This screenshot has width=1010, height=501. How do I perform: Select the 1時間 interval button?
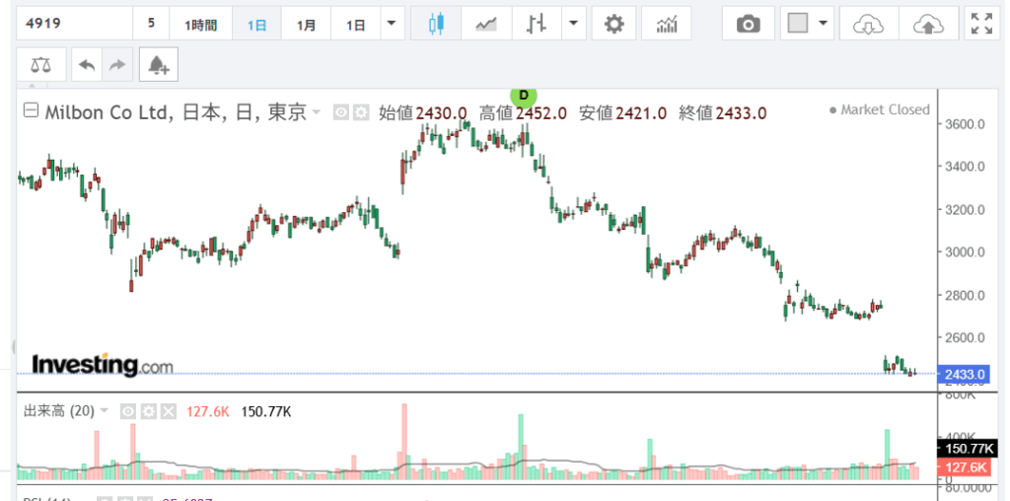coord(200,24)
